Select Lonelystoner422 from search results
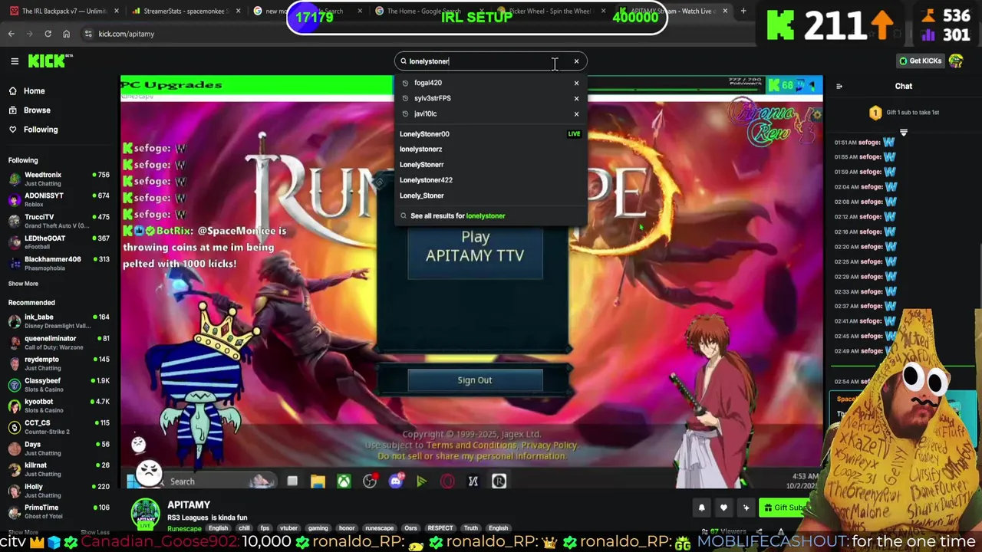 [490, 180]
